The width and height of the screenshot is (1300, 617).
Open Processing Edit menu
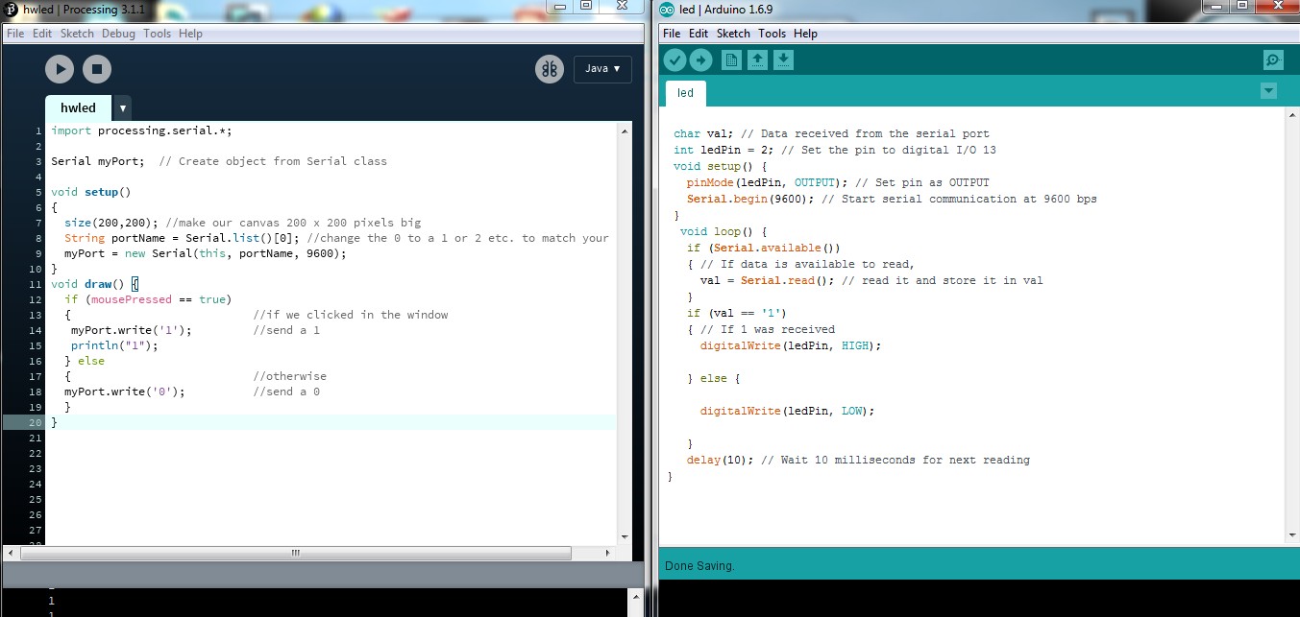(42, 34)
